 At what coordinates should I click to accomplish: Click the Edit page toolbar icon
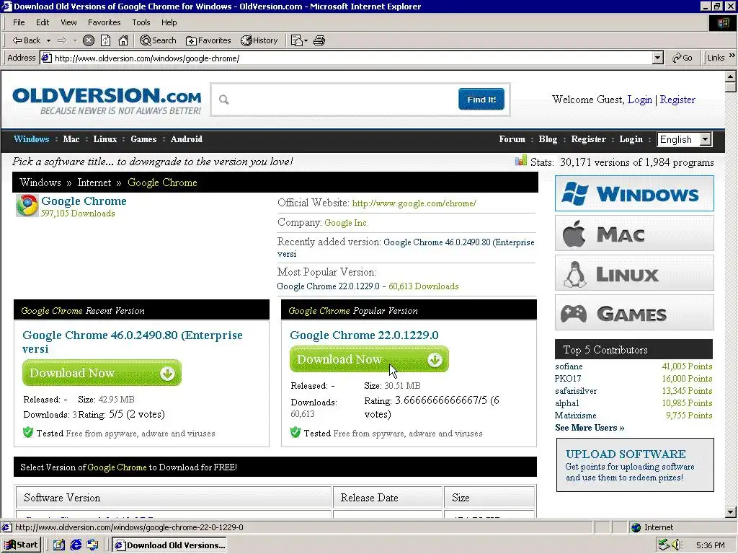[296, 40]
